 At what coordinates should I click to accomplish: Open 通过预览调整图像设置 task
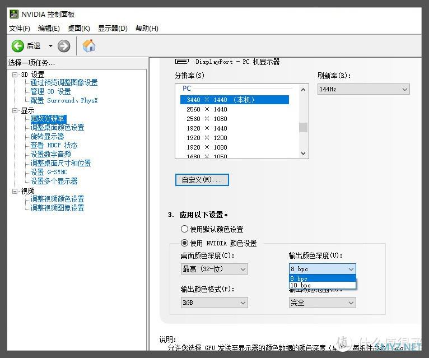[64, 82]
